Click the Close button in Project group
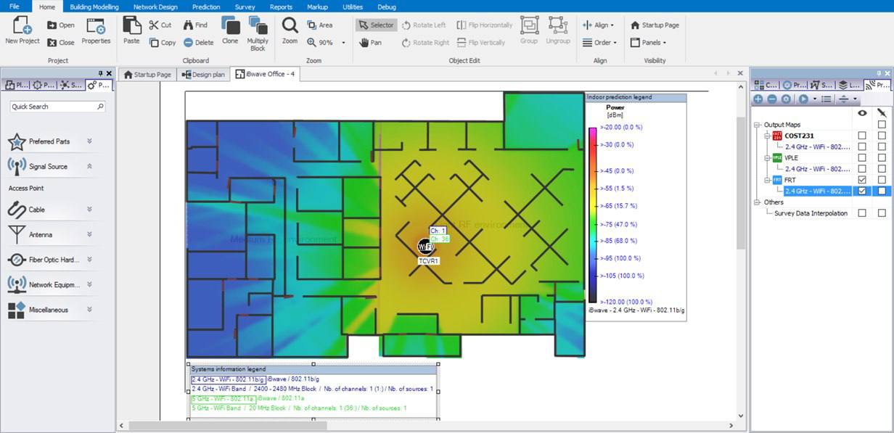The image size is (894, 433). [60, 42]
